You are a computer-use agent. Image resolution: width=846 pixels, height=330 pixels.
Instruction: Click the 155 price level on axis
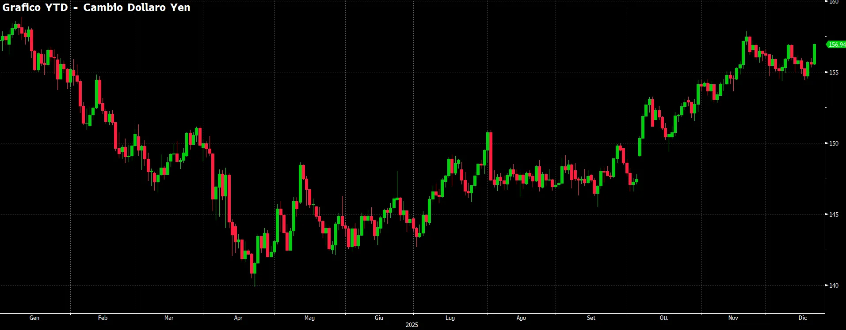(834, 72)
